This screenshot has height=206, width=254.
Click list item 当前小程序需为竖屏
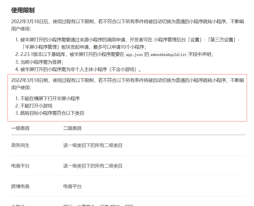tap(42, 62)
